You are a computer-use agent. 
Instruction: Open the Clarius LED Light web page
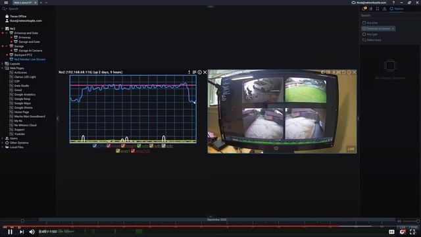pos(25,77)
